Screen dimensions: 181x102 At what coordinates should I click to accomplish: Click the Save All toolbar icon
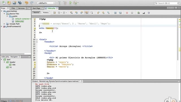[x=20, y=3]
